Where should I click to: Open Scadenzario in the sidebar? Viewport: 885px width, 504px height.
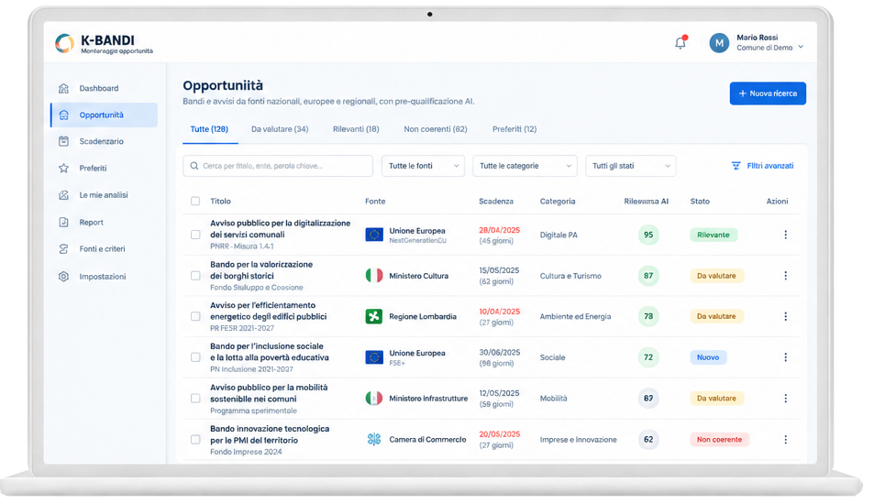(x=104, y=141)
